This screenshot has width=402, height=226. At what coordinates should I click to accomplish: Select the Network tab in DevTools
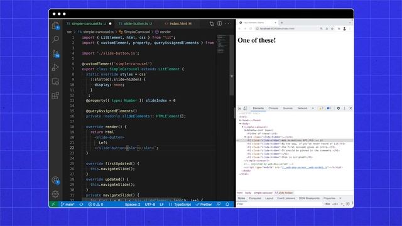coord(302,109)
